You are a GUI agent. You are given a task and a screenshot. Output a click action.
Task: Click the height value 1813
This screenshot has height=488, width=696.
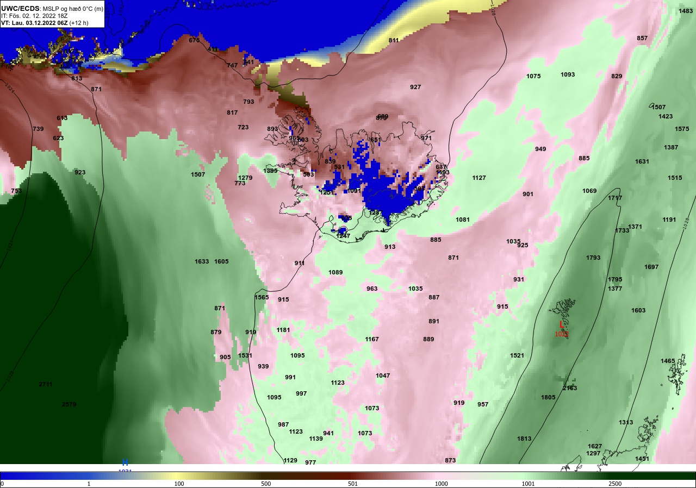524,439
